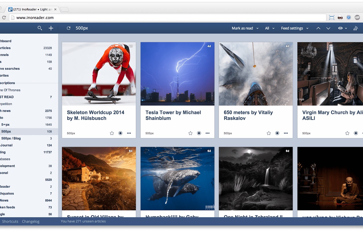Screen dimensions: 363x231
Task: Toggle read status on 650 meters card
Action: [x=277, y=133]
